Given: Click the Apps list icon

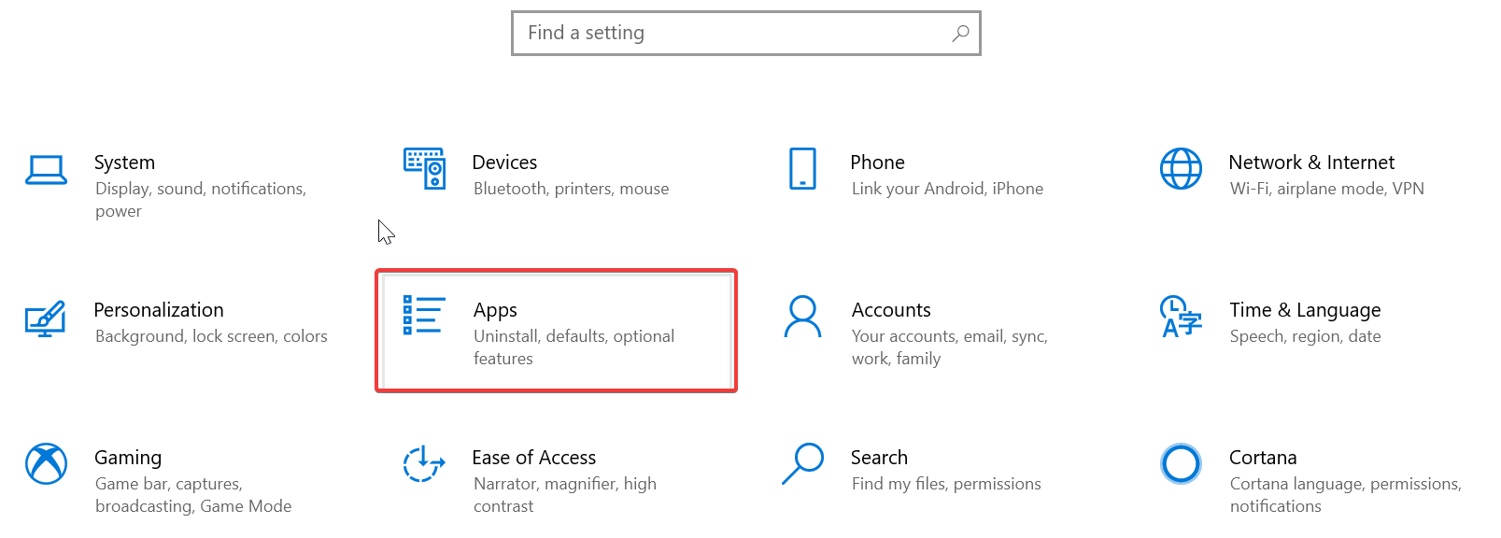Looking at the screenshot, I should [424, 315].
